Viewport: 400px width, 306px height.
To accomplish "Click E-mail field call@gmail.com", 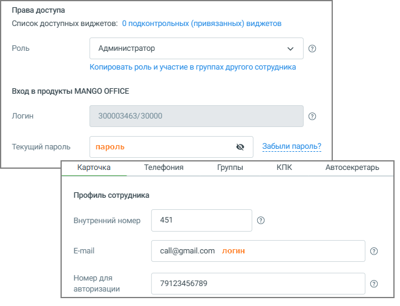I will click(x=258, y=251).
